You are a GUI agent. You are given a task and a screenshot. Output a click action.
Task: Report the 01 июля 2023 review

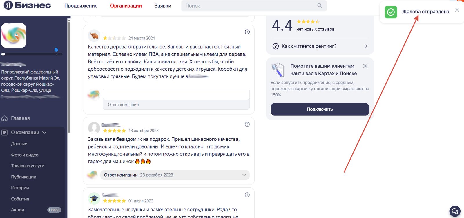tap(247, 195)
